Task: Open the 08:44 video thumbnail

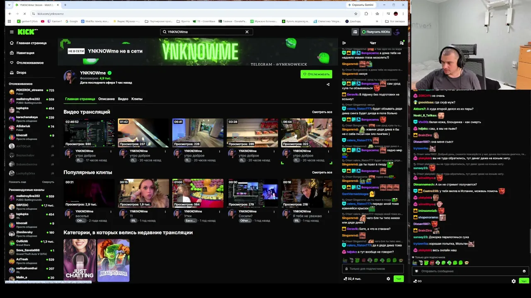Action: point(307,133)
